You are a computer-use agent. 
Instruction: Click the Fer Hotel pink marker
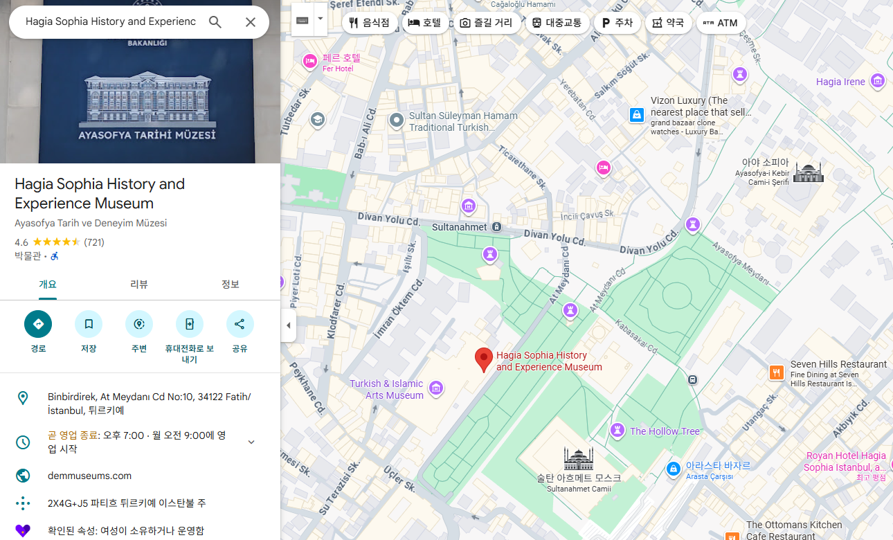tap(309, 62)
